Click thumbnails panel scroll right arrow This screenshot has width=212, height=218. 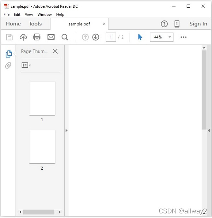point(60,212)
